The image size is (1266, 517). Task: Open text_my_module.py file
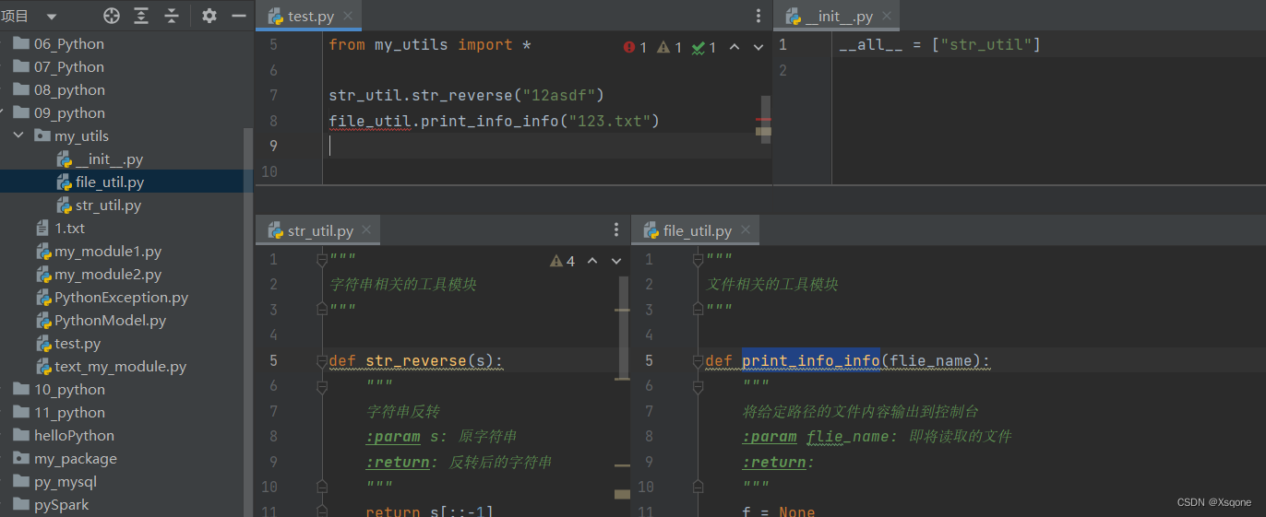[120, 366]
